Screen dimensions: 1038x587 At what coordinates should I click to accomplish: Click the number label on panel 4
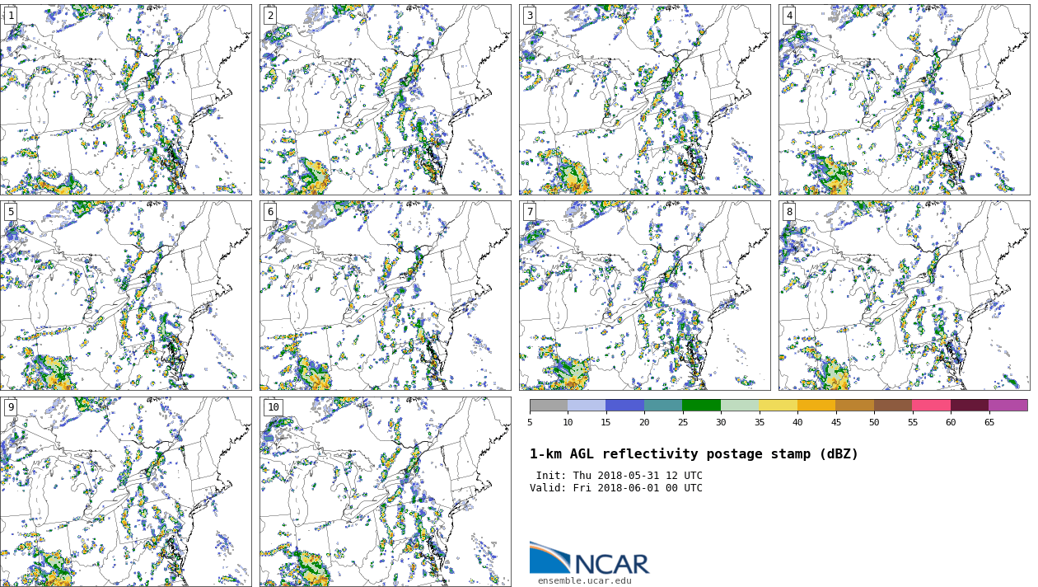click(x=788, y=16)
